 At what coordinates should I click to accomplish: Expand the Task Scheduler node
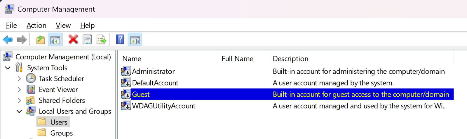point(19,79)
